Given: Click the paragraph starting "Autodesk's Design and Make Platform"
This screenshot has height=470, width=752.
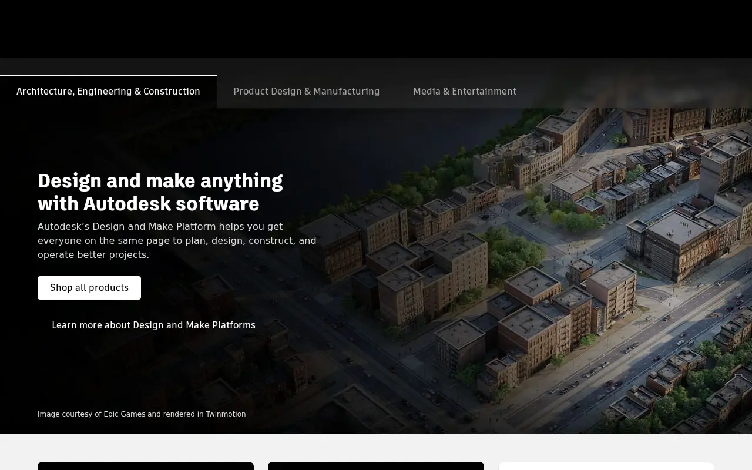Looking at the screenshot, I should 177,240.
